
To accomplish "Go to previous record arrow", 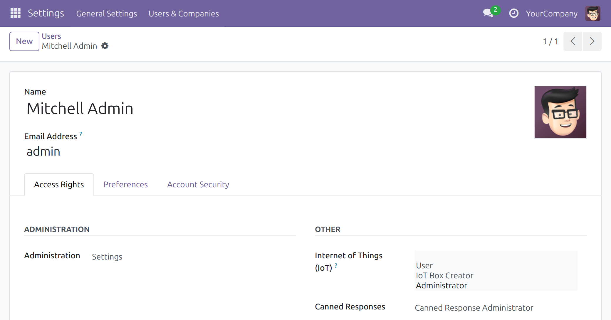I will pos(573,41).
